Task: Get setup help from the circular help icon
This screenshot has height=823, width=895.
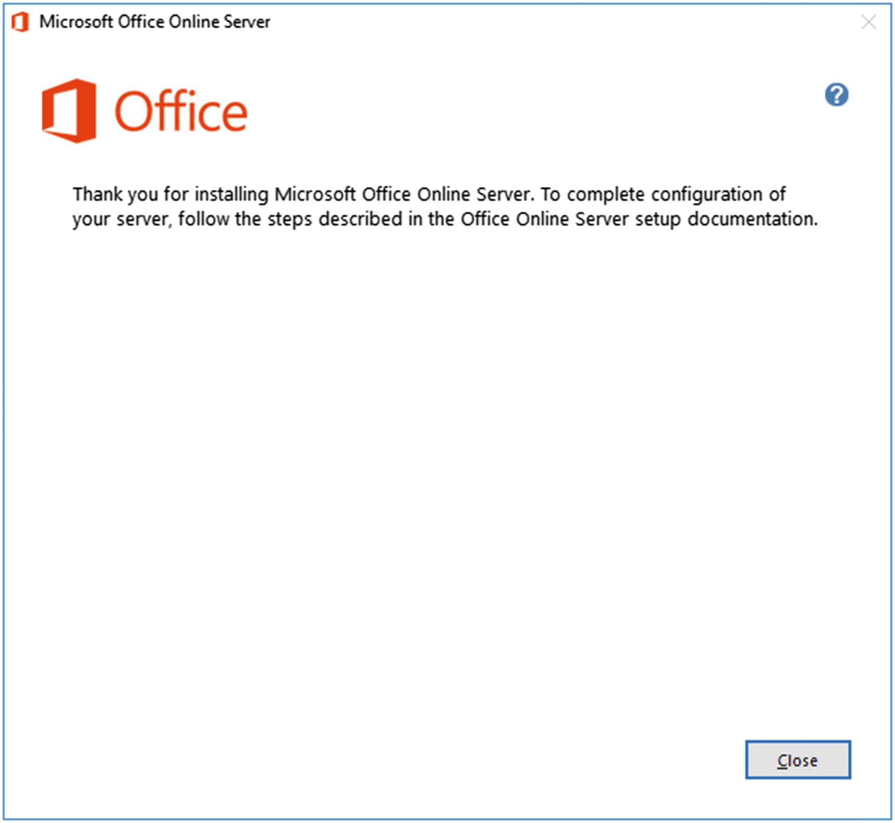Action: coord(836,95)
